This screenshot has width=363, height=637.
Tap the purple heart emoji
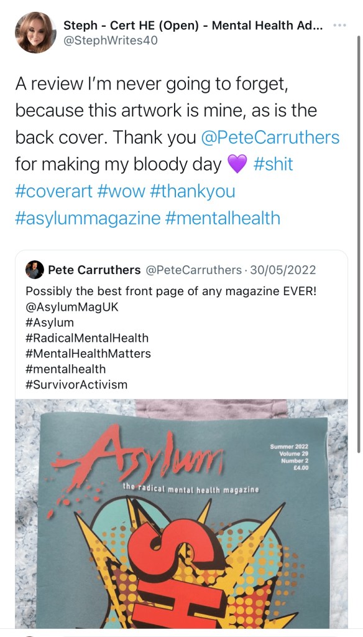pos(237,164)
